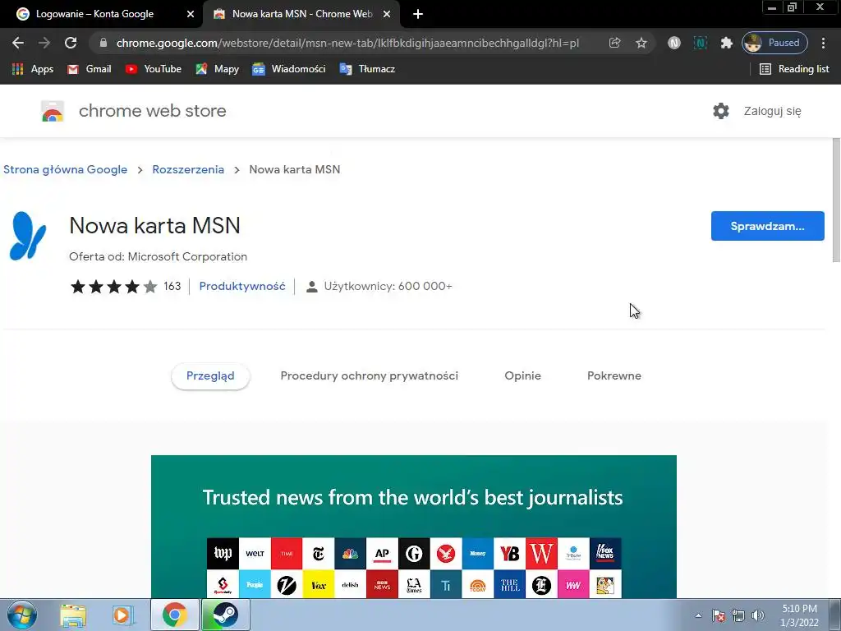Open Procedury ochrony prywatności tab
The image size is (841, 631).
(x=370, y=376)
